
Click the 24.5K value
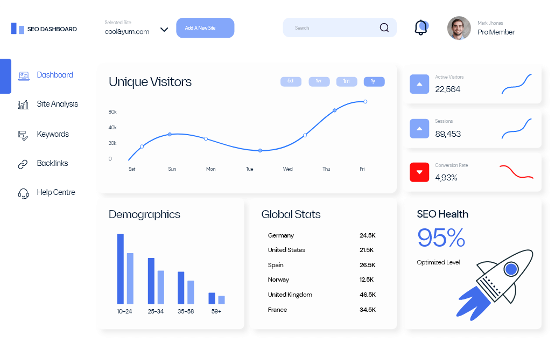point(368,235)
